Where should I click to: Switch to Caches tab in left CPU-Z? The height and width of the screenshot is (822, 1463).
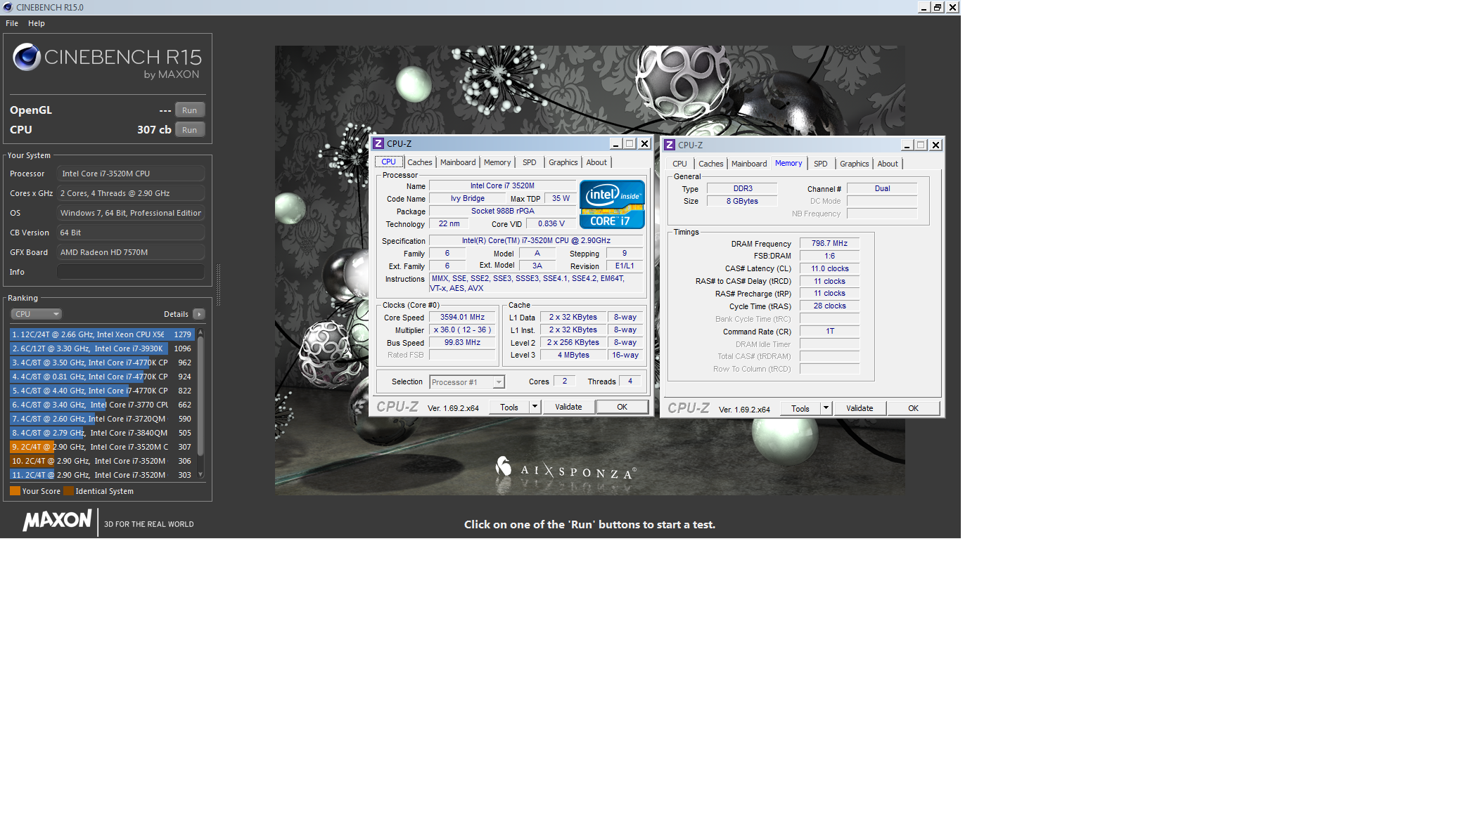click(419, 162)
